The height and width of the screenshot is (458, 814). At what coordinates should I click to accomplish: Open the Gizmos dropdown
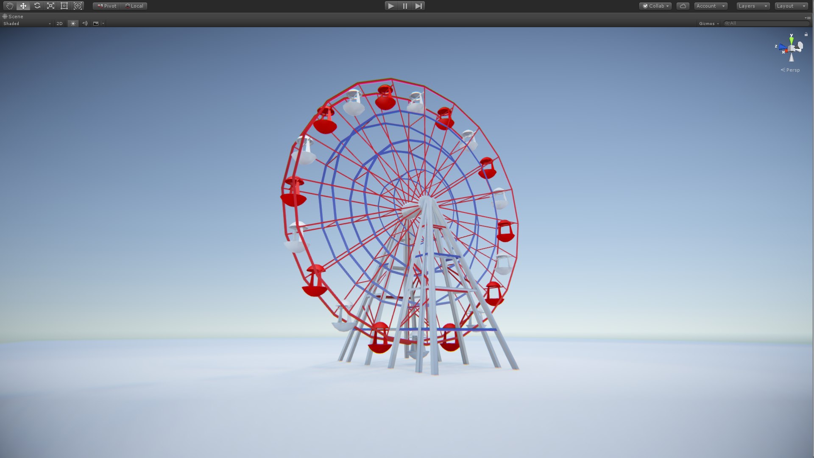tap(709, 23)
